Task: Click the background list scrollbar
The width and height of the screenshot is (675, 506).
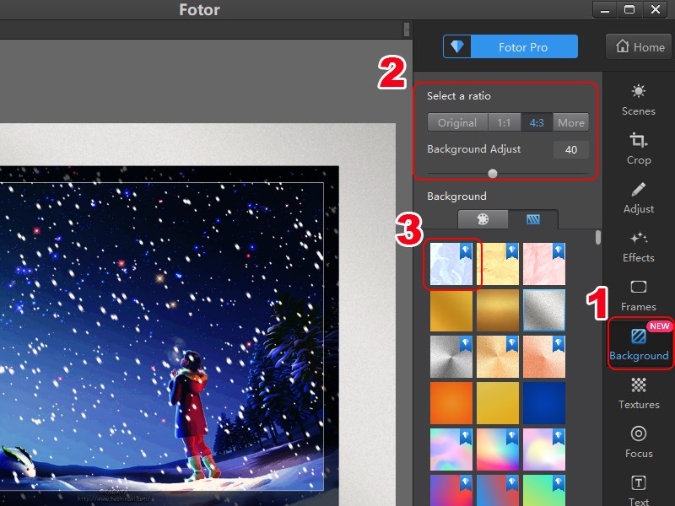Action: tap(598, 238)
